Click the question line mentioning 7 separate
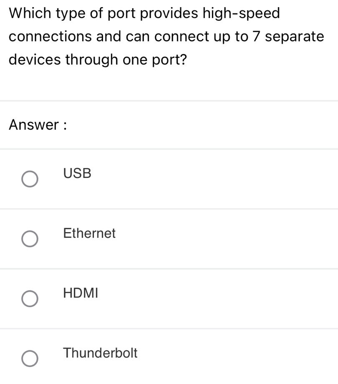The image size is (338, 384). pyautogui.click(x=166, y=37)
